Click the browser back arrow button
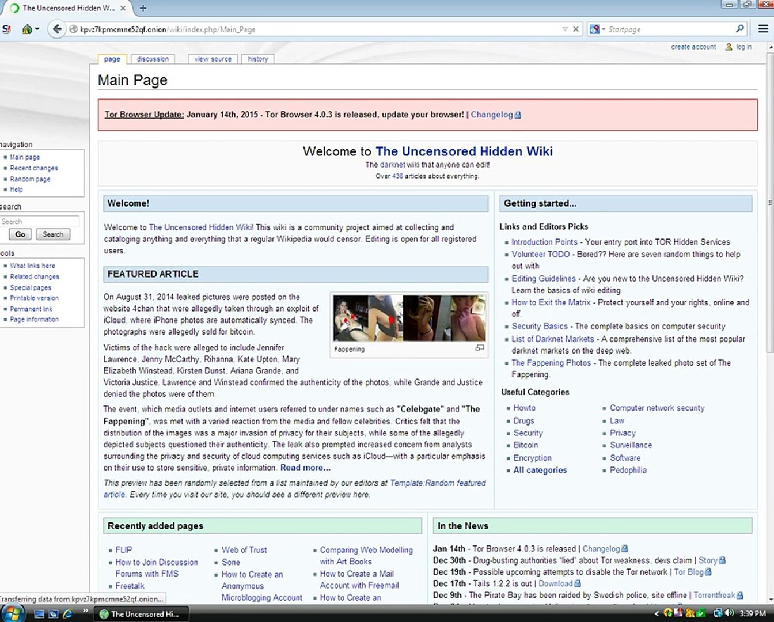 pyautogui.click(x=56, y=29)
